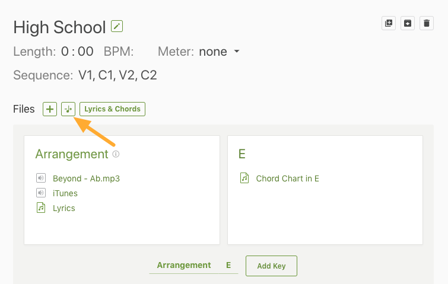Viewport: 448px width, 284px height.
Task: Click the sheet music icon beside Lyrics
Action: pyautogui.click(x=41, y=208)
